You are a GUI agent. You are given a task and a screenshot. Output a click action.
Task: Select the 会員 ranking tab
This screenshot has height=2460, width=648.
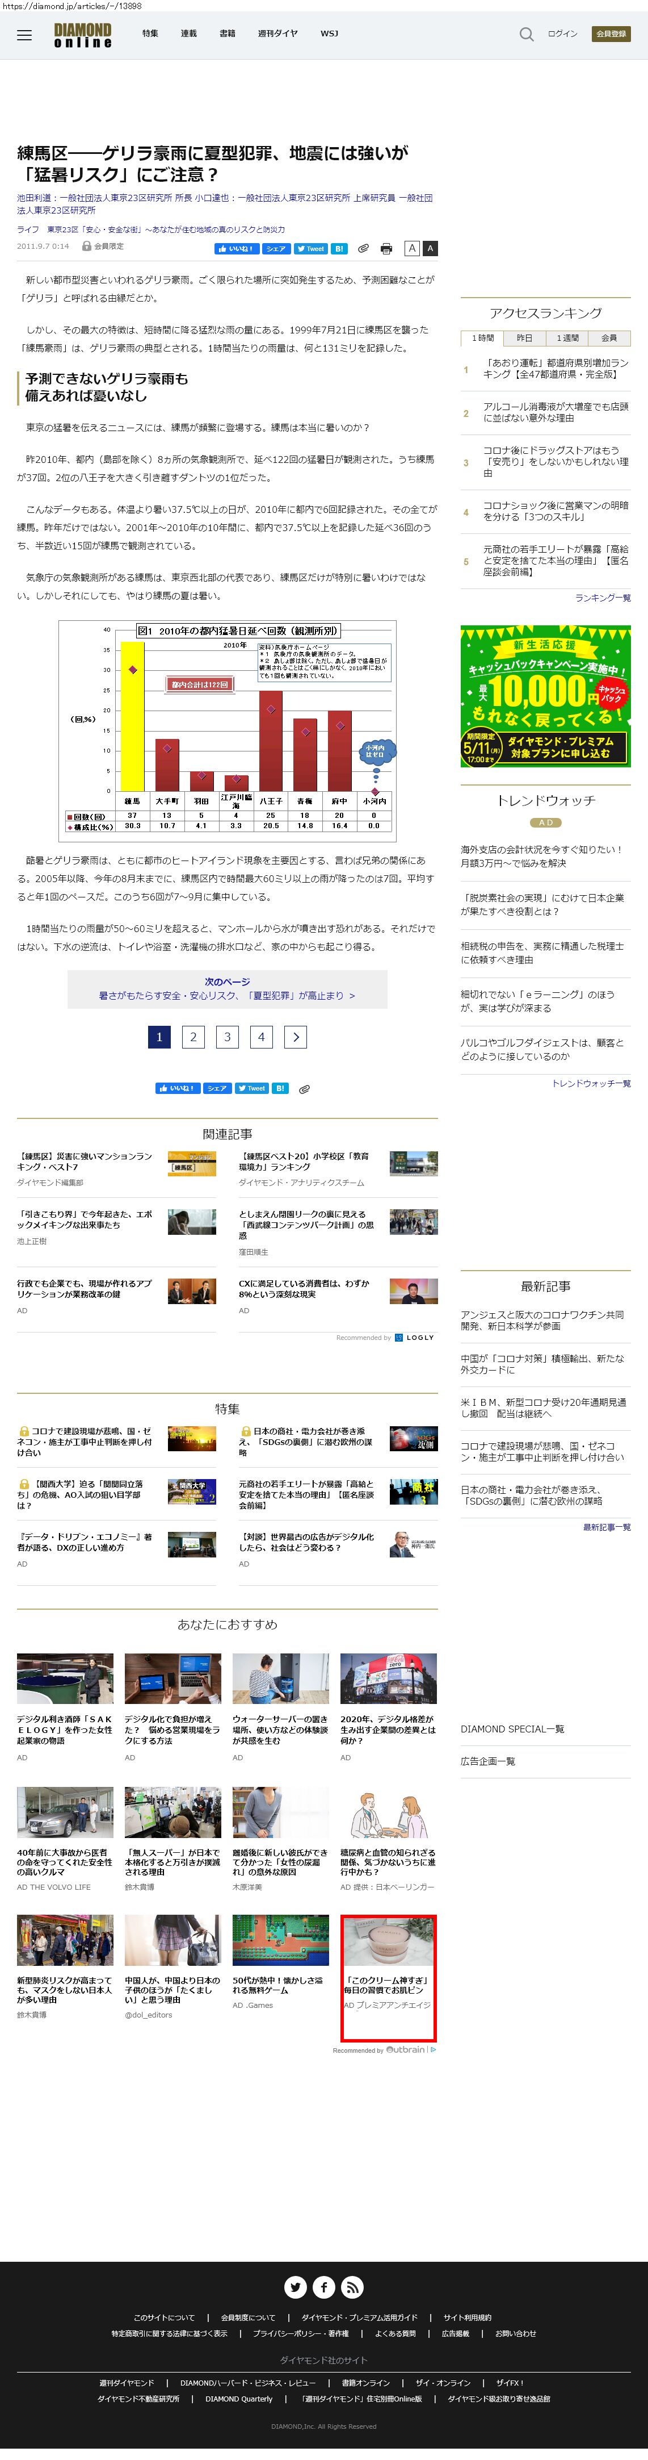click(609, 338)
